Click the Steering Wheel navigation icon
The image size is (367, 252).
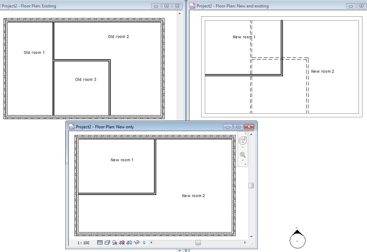[x=242, y=140]
